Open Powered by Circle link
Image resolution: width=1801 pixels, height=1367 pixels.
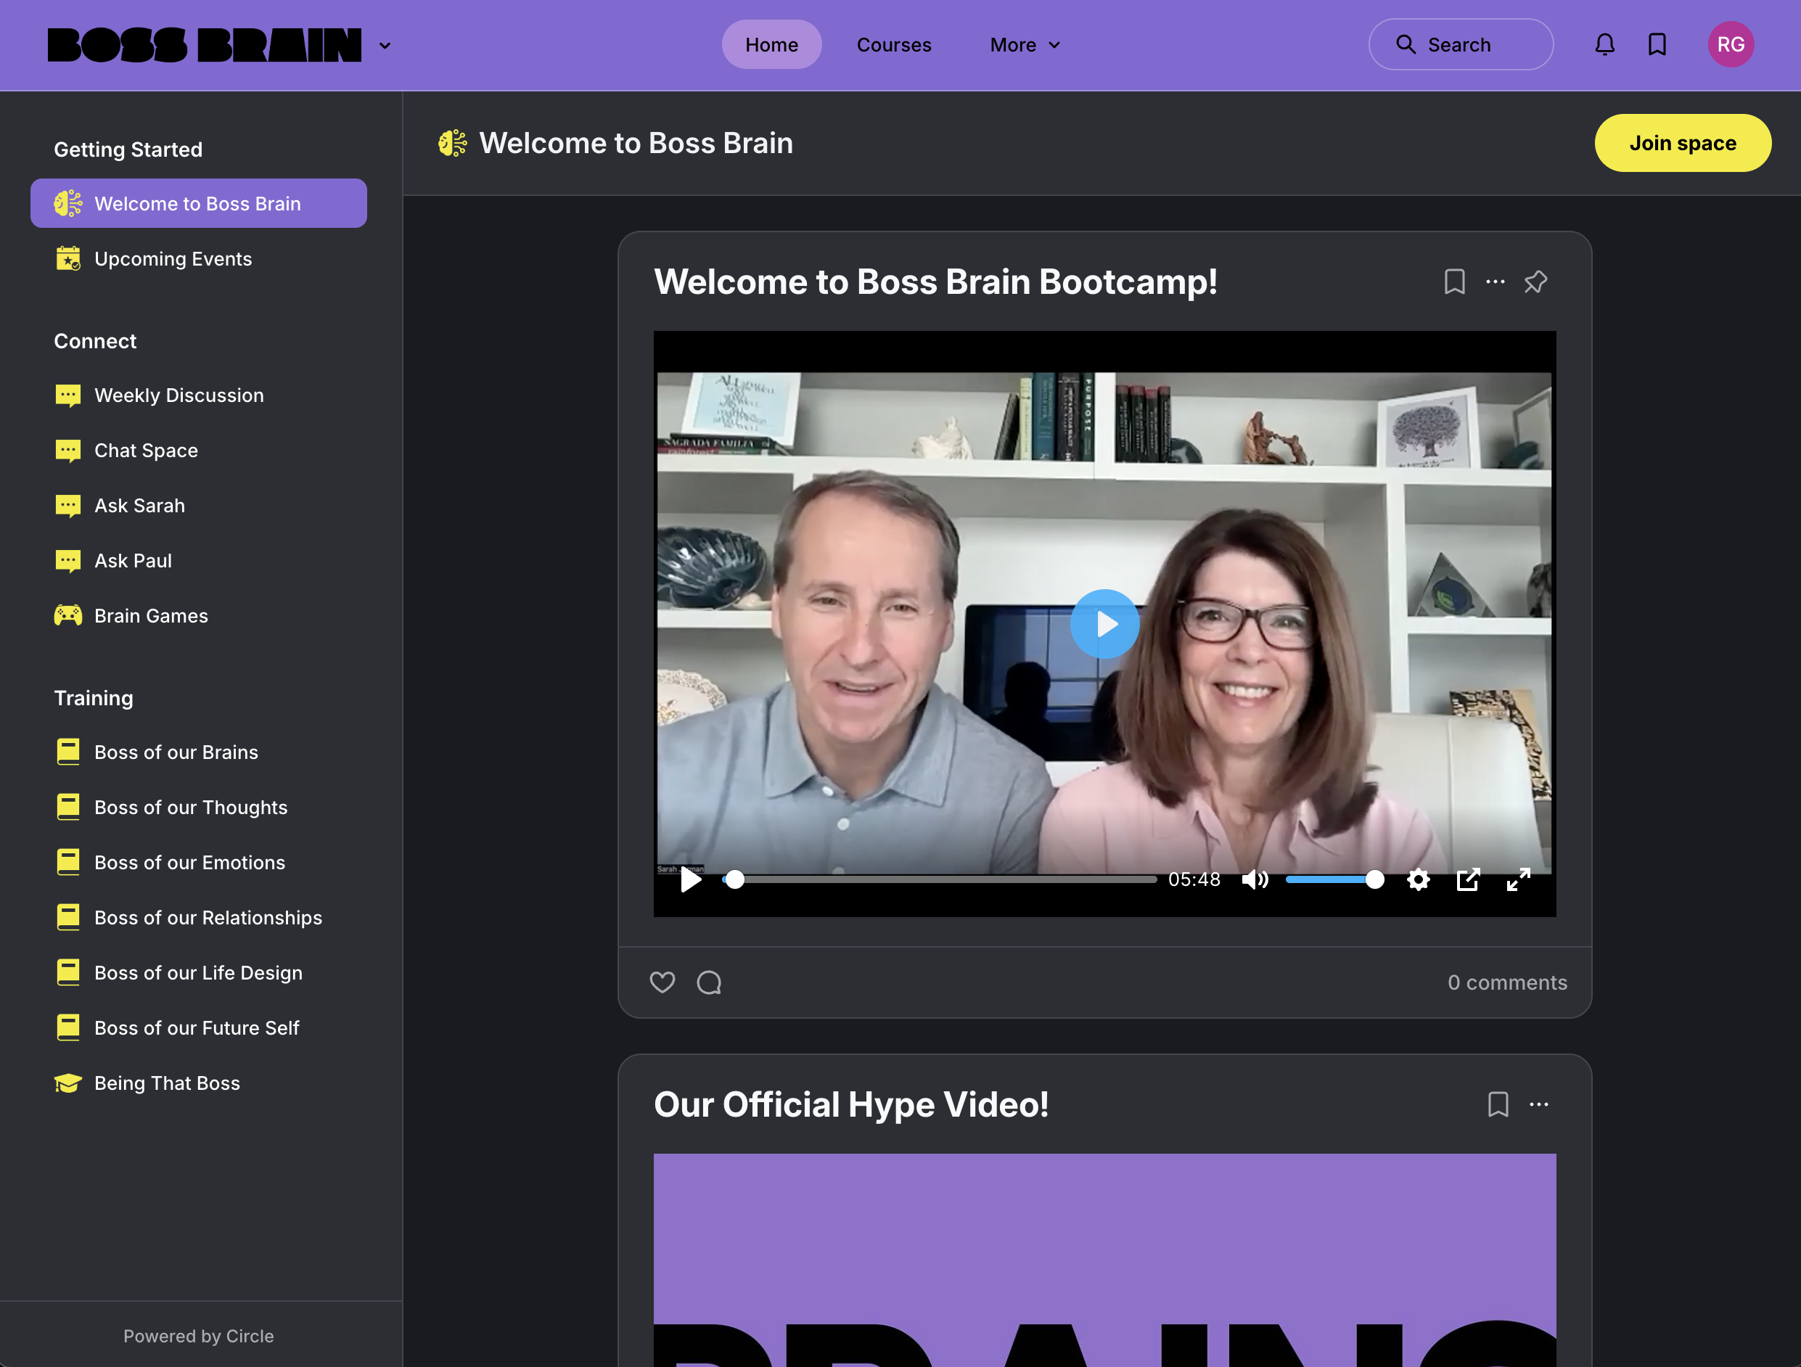[x=199, y=1336]
